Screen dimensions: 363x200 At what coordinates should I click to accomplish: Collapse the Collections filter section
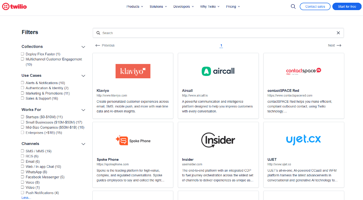pyautogui.click(x=83, y=47)
